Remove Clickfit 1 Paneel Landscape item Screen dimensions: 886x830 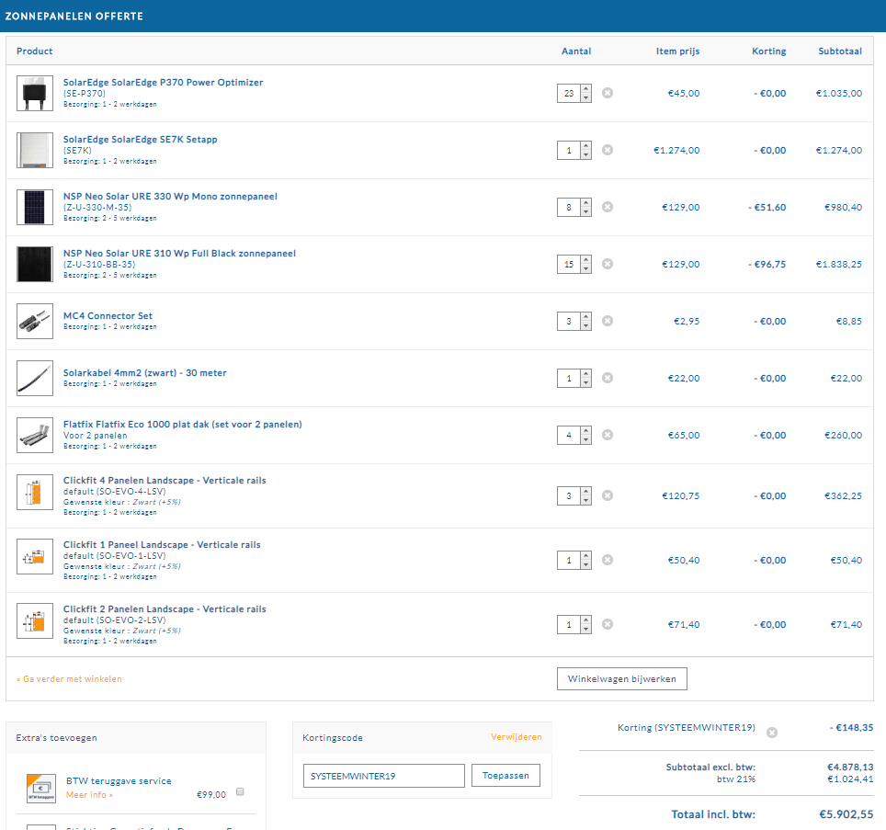coord(608,560)
